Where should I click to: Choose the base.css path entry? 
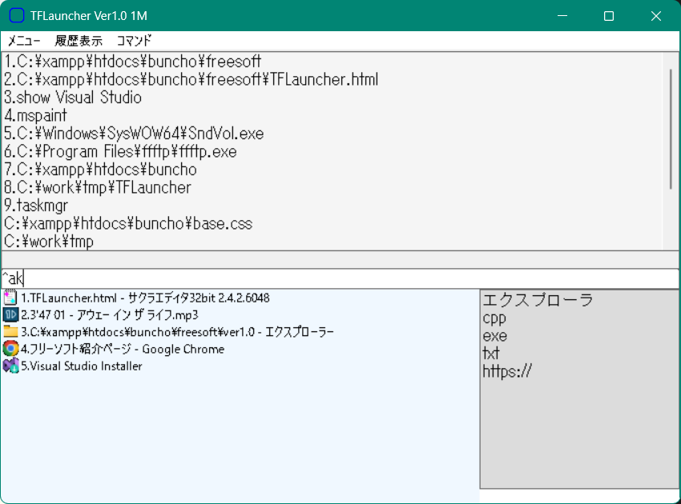coord(128,224)
